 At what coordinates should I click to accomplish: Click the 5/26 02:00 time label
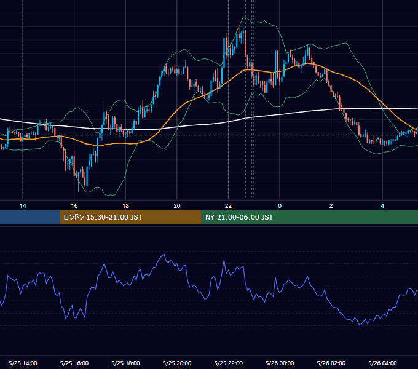(331, 363)
